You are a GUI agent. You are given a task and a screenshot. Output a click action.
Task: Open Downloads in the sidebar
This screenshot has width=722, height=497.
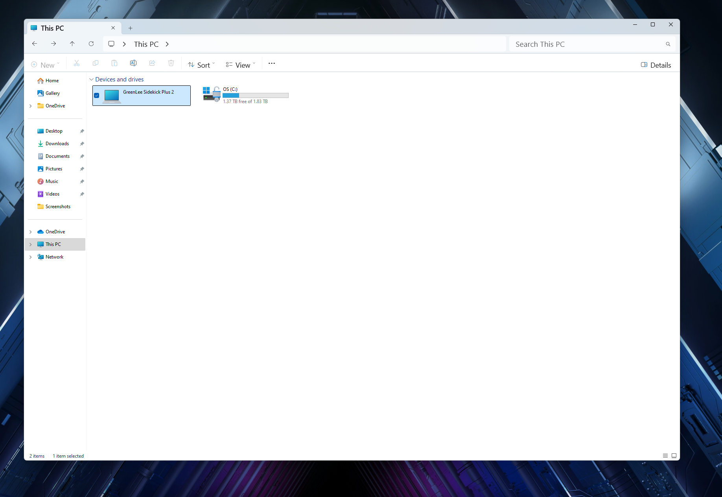click(57, 144)
